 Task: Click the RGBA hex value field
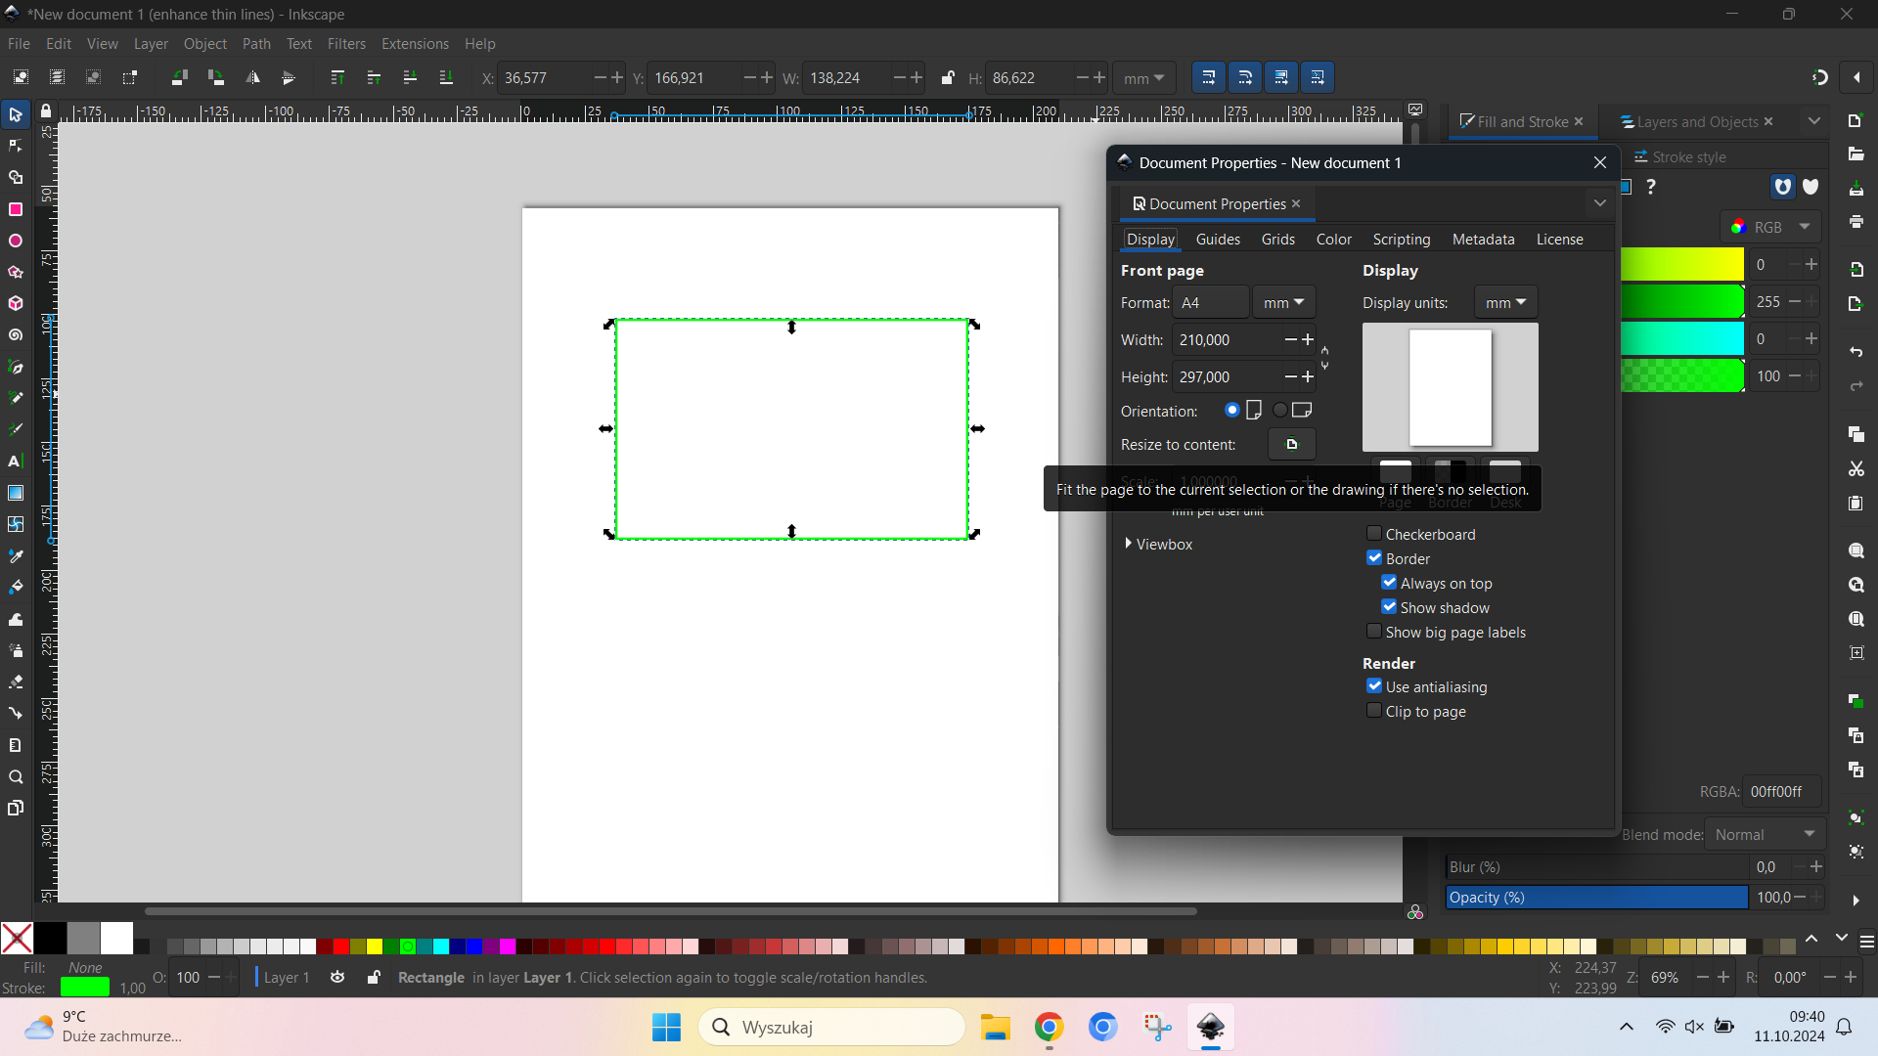pos(1782,791)
